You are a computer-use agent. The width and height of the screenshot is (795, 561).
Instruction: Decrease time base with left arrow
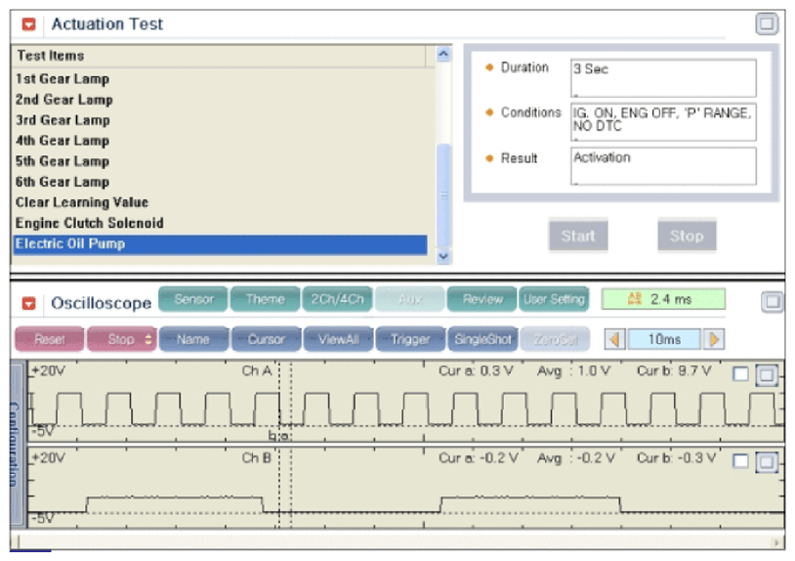[615, 339]
